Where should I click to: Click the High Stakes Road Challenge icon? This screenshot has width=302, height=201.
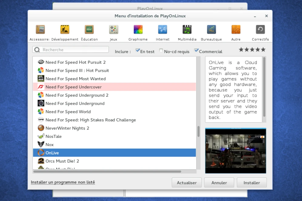pyautogui.click(x=41, y=120)
